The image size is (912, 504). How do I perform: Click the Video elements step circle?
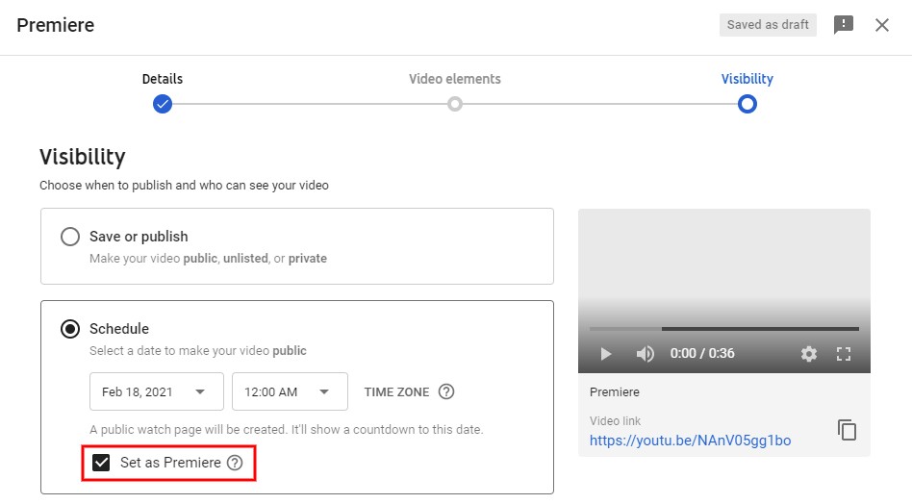(x=455, y=105)
